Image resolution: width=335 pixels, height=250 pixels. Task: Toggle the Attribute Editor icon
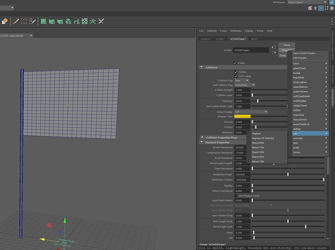pos(321,8)
